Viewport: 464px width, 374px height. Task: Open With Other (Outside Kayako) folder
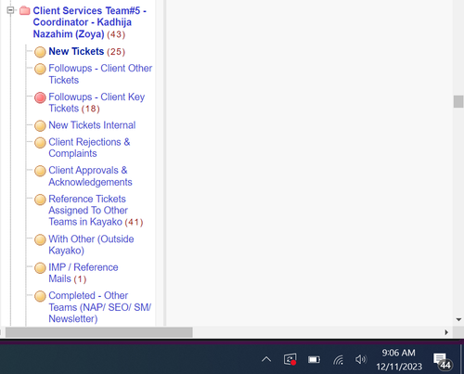click(x=91, y=245)
